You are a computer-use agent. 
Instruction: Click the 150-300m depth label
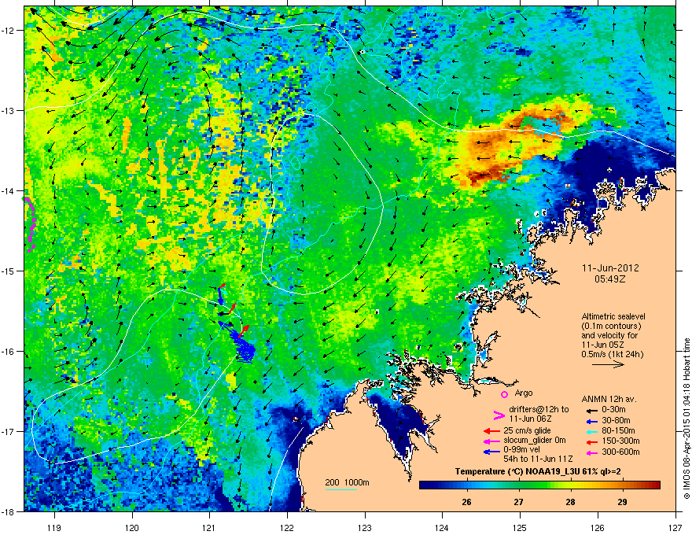(620, 441)
